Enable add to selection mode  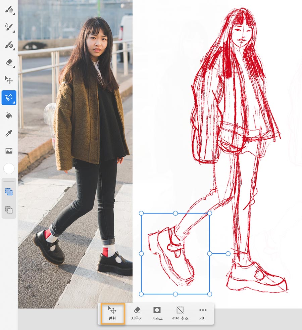pyautogui.click(x=9, y=192)
